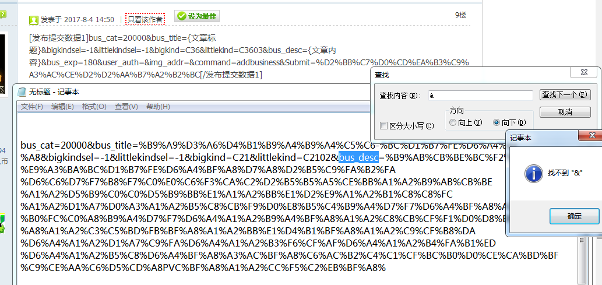Open the 文件(F) menu in Notepad
This screenshot has height=285, width=602.
coord(32,107)
